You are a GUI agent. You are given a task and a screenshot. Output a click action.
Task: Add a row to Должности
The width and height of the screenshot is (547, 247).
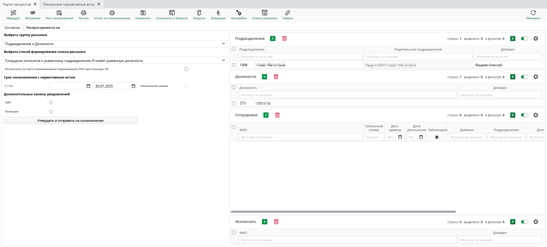(264, 77)
